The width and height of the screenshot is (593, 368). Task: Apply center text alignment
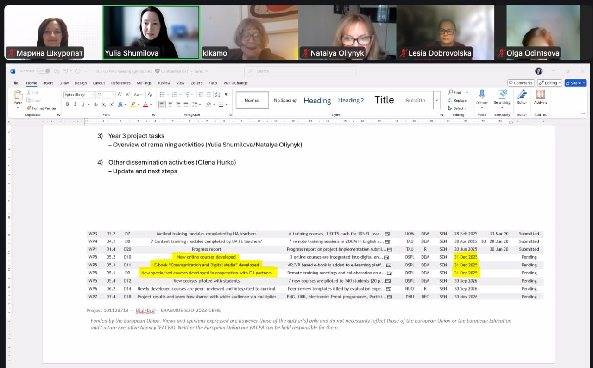[x=170, y=104]
